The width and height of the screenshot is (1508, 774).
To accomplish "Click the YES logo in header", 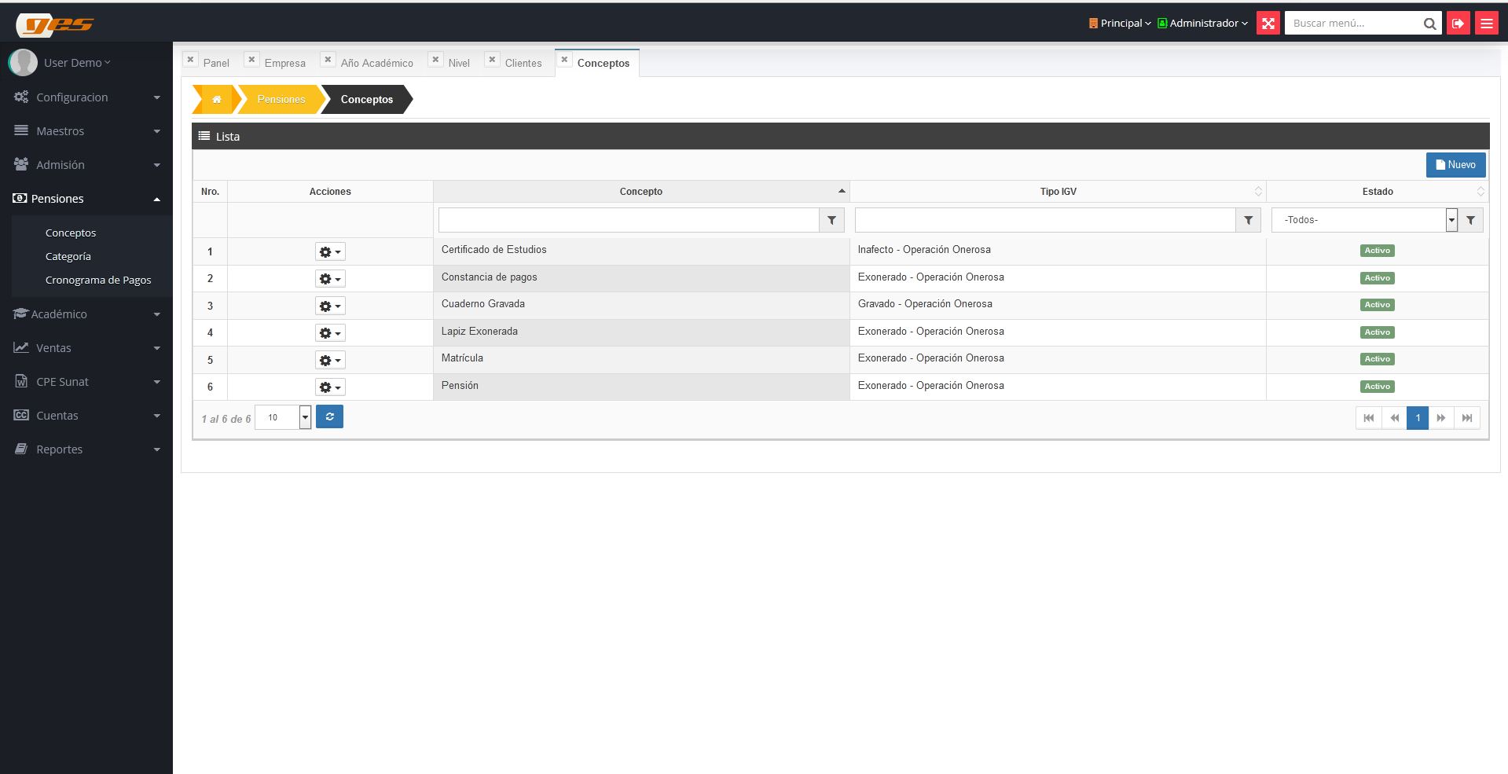I will point(57,25).
